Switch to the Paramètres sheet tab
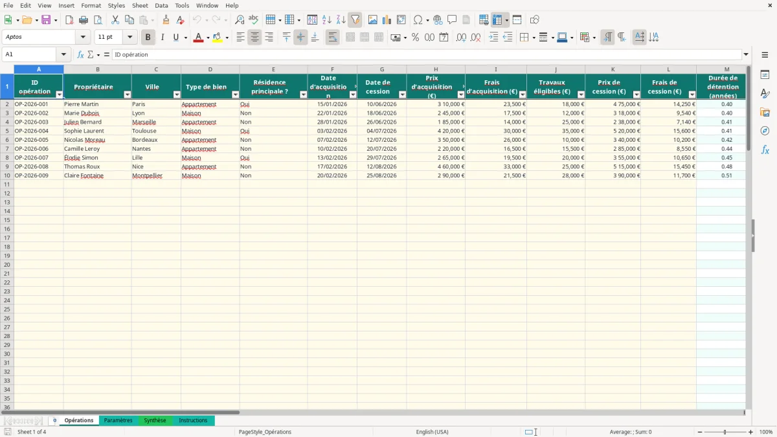 [x=118, y=421]
